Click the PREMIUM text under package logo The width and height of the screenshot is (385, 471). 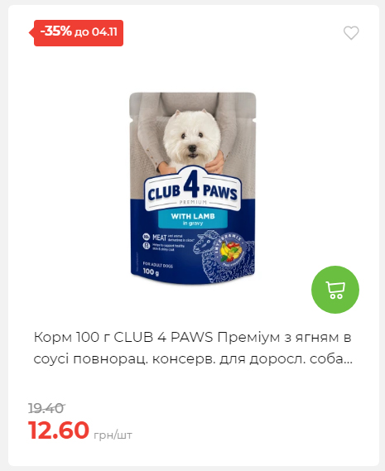[x=193, y=202]
